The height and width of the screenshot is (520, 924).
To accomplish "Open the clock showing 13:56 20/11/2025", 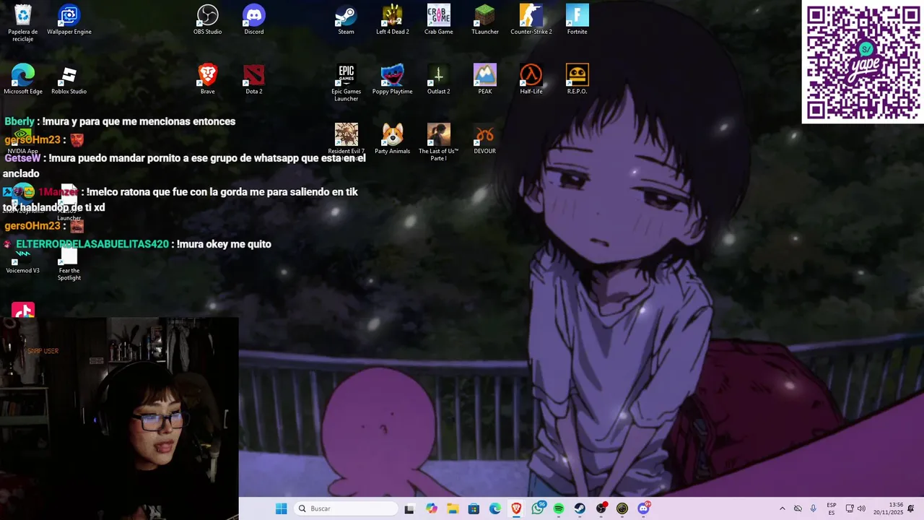I will click(x=888, y=508).
